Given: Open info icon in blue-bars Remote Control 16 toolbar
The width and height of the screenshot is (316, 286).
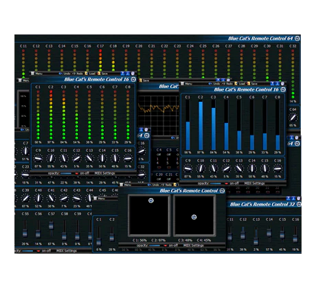Looking at the screenshot, I should [x=278, y=84].
